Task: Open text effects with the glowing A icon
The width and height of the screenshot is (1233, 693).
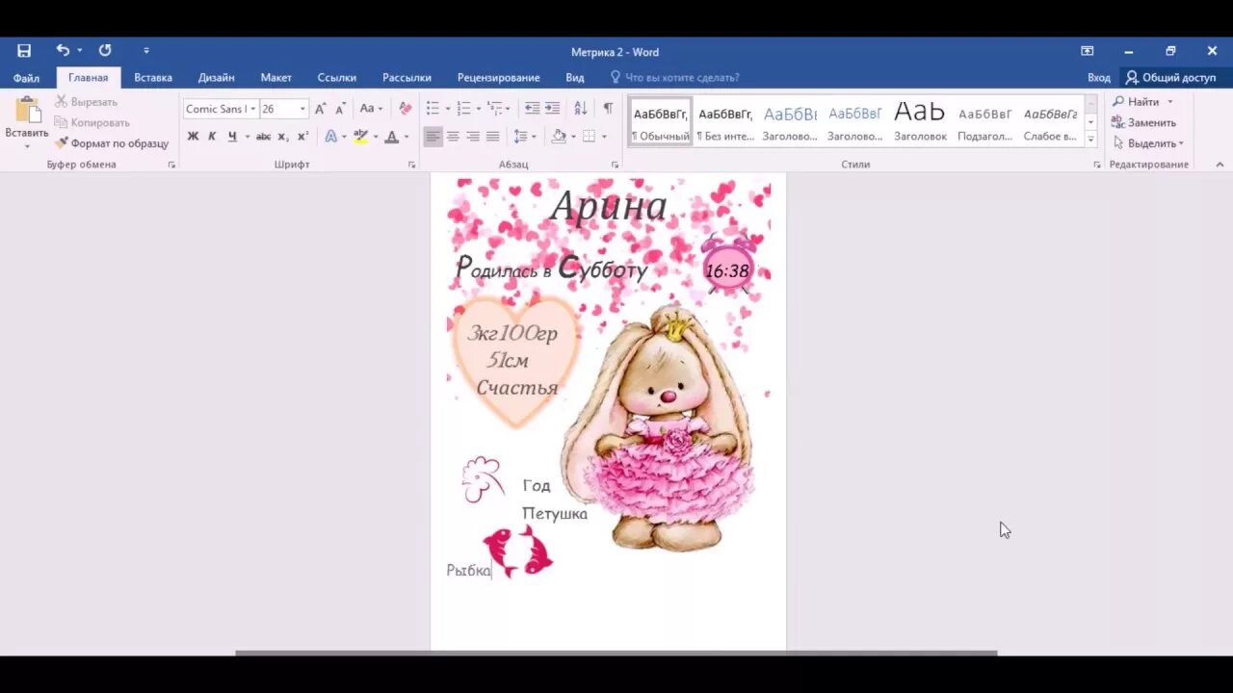Action: [x=330, y=137]
